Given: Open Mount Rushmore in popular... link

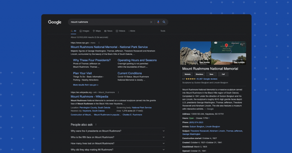Looking at the screenshot, I should coord(107,115).
